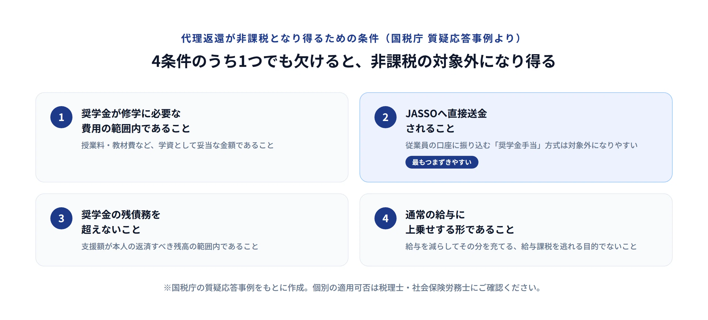Click the footnote ※国税庁の質疑応答事例をもとに作成

(x=352, y=288)
